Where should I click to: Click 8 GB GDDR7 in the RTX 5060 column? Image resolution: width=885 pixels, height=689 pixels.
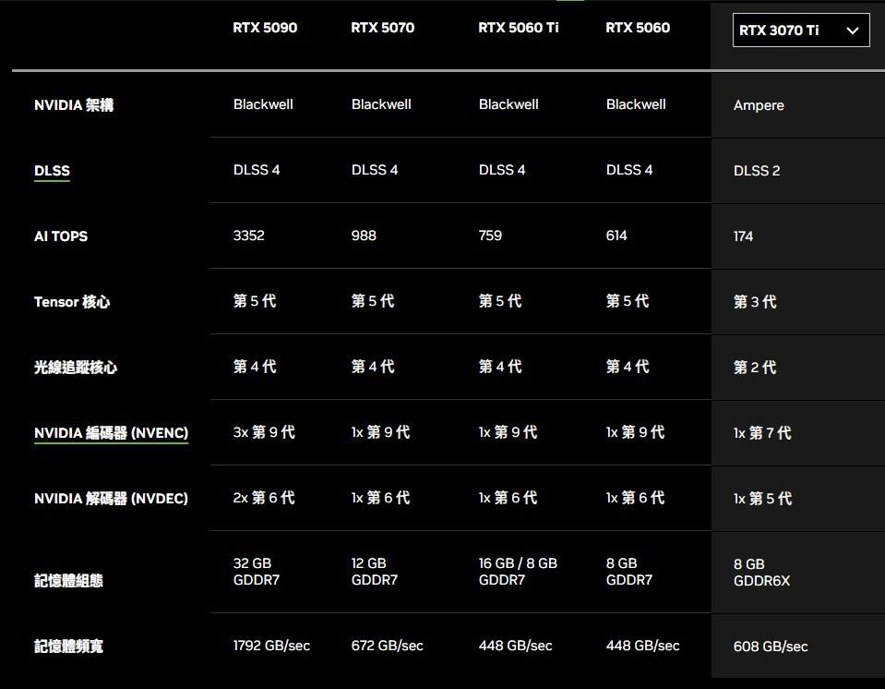pos(629,572)
